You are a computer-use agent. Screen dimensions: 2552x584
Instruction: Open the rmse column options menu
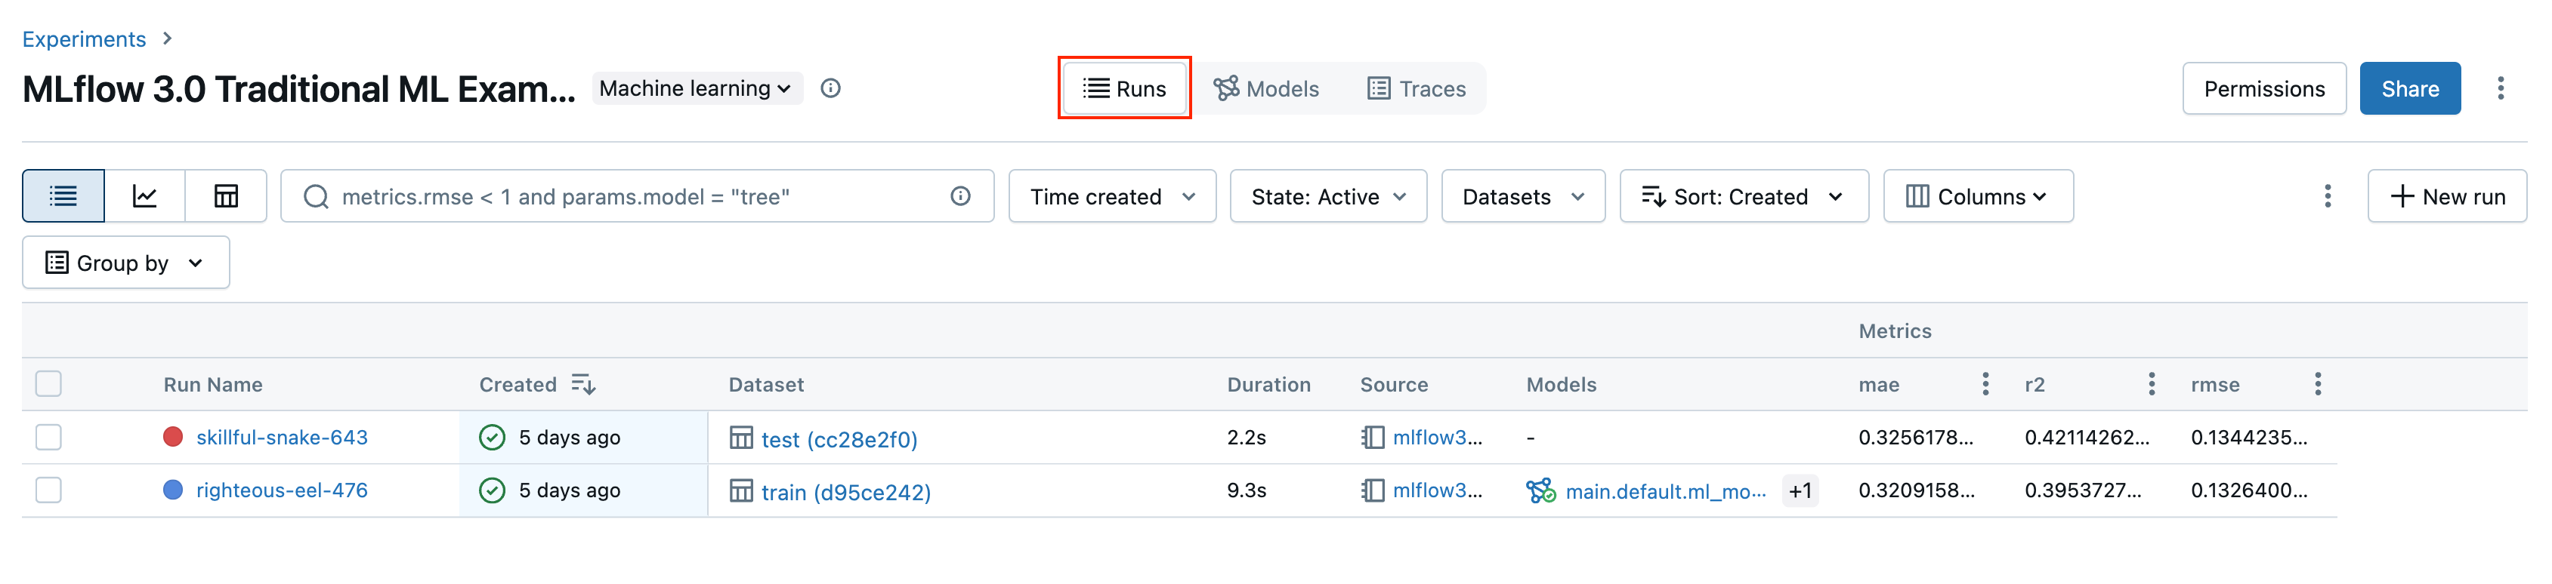(2317, 384)
